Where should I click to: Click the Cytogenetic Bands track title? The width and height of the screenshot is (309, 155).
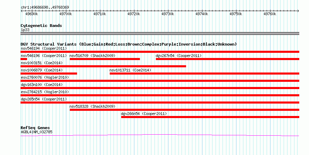click(x=41, y=26)
